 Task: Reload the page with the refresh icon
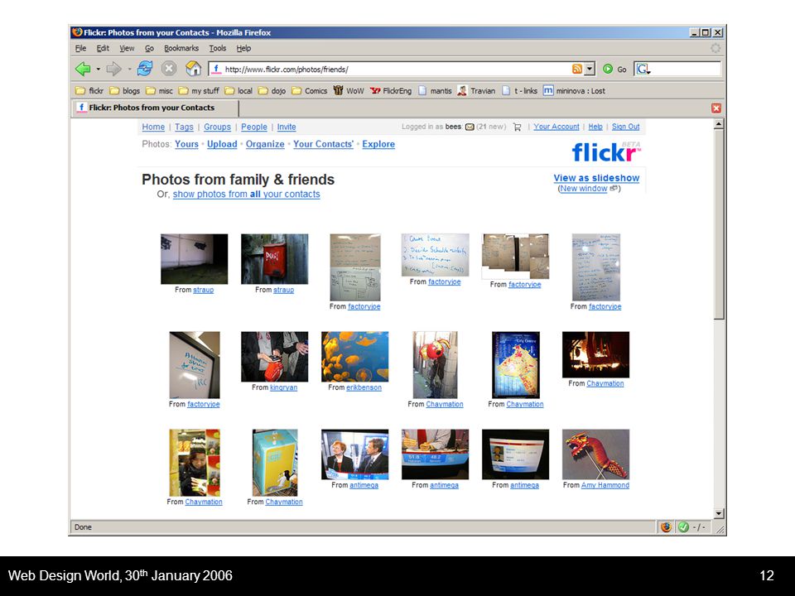[145, 69]
